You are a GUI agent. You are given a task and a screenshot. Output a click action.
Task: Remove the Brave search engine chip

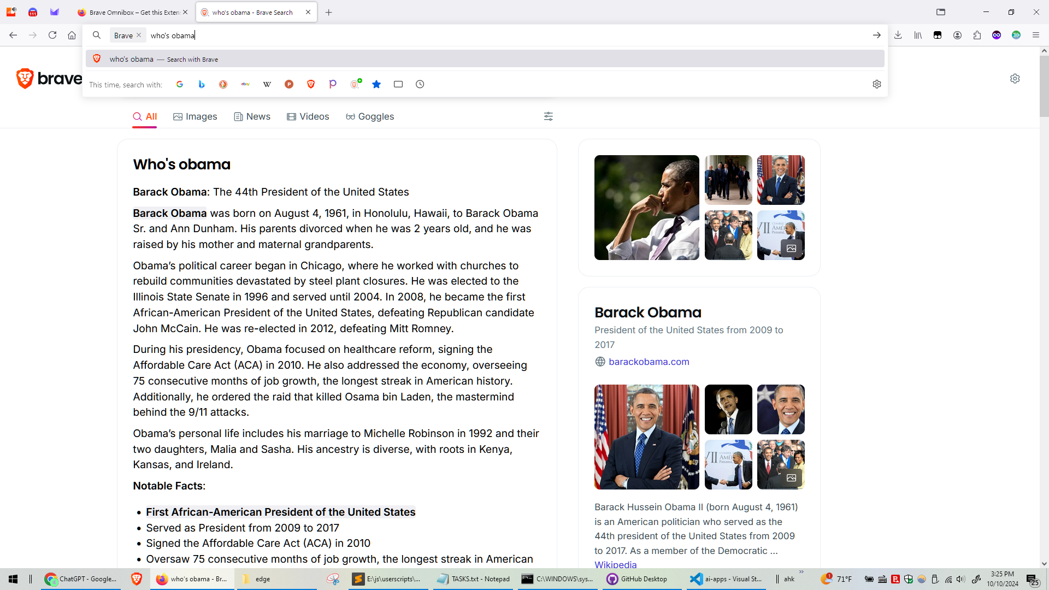(x=139, y=35)
